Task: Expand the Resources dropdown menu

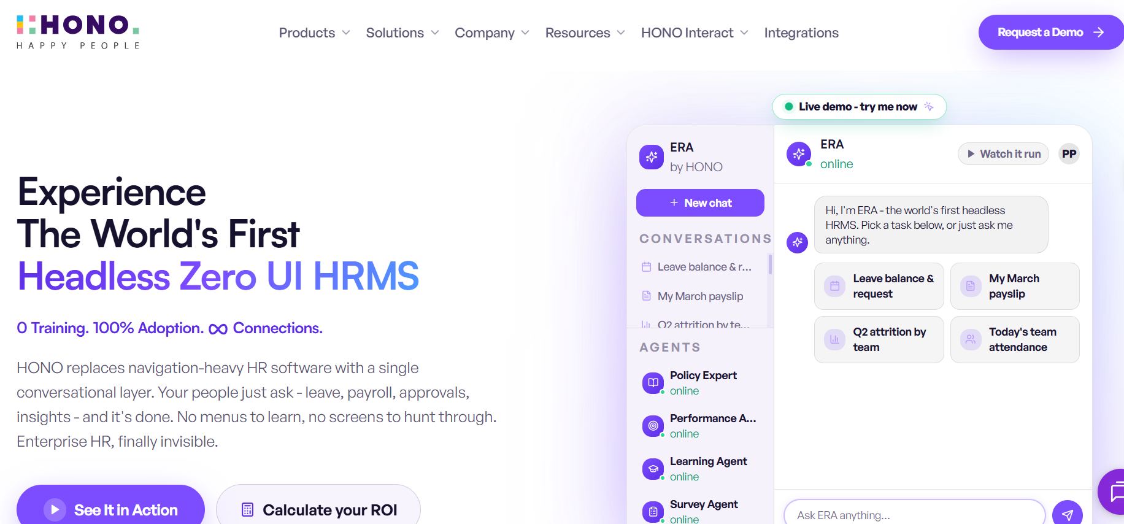Action: pos(585,33)
